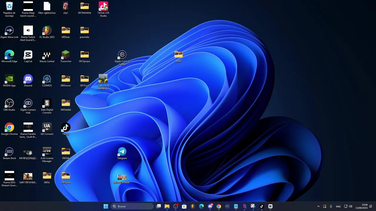376x211 pixels.
Task: Select Microsoft Edge desktop shortcut
Action: [9, 57]
